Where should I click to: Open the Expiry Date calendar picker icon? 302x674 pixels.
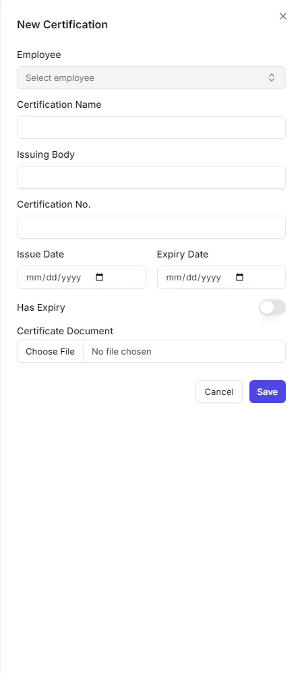click(x=239, y=277)
